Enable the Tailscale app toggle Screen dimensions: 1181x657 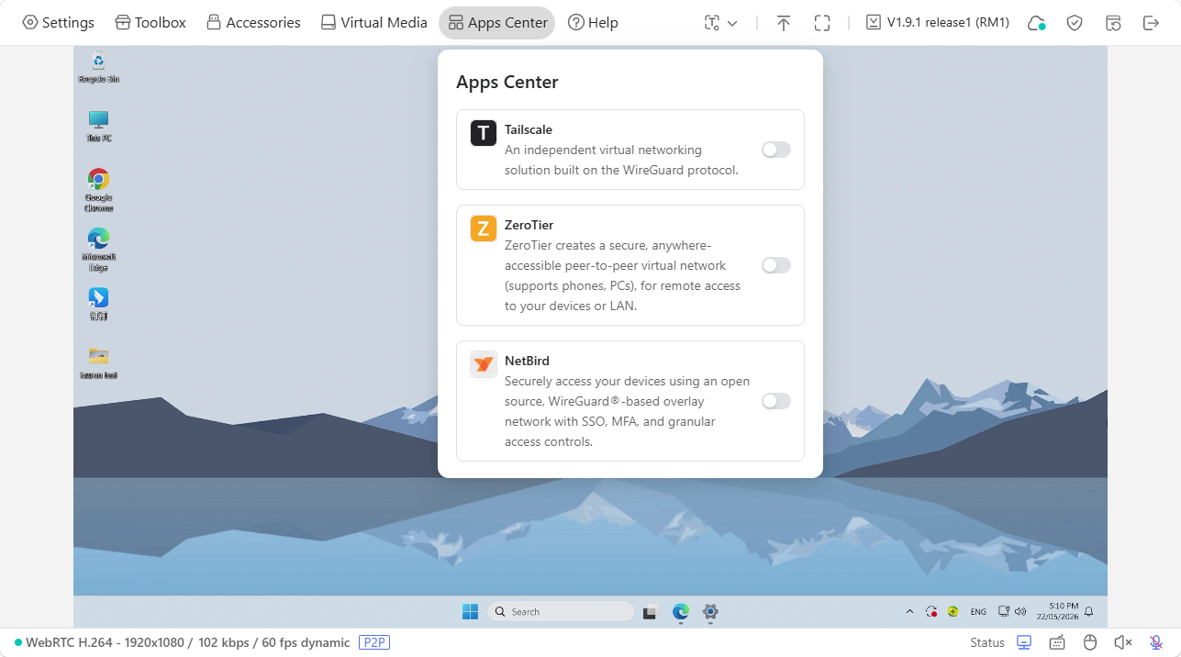[775, 150]
